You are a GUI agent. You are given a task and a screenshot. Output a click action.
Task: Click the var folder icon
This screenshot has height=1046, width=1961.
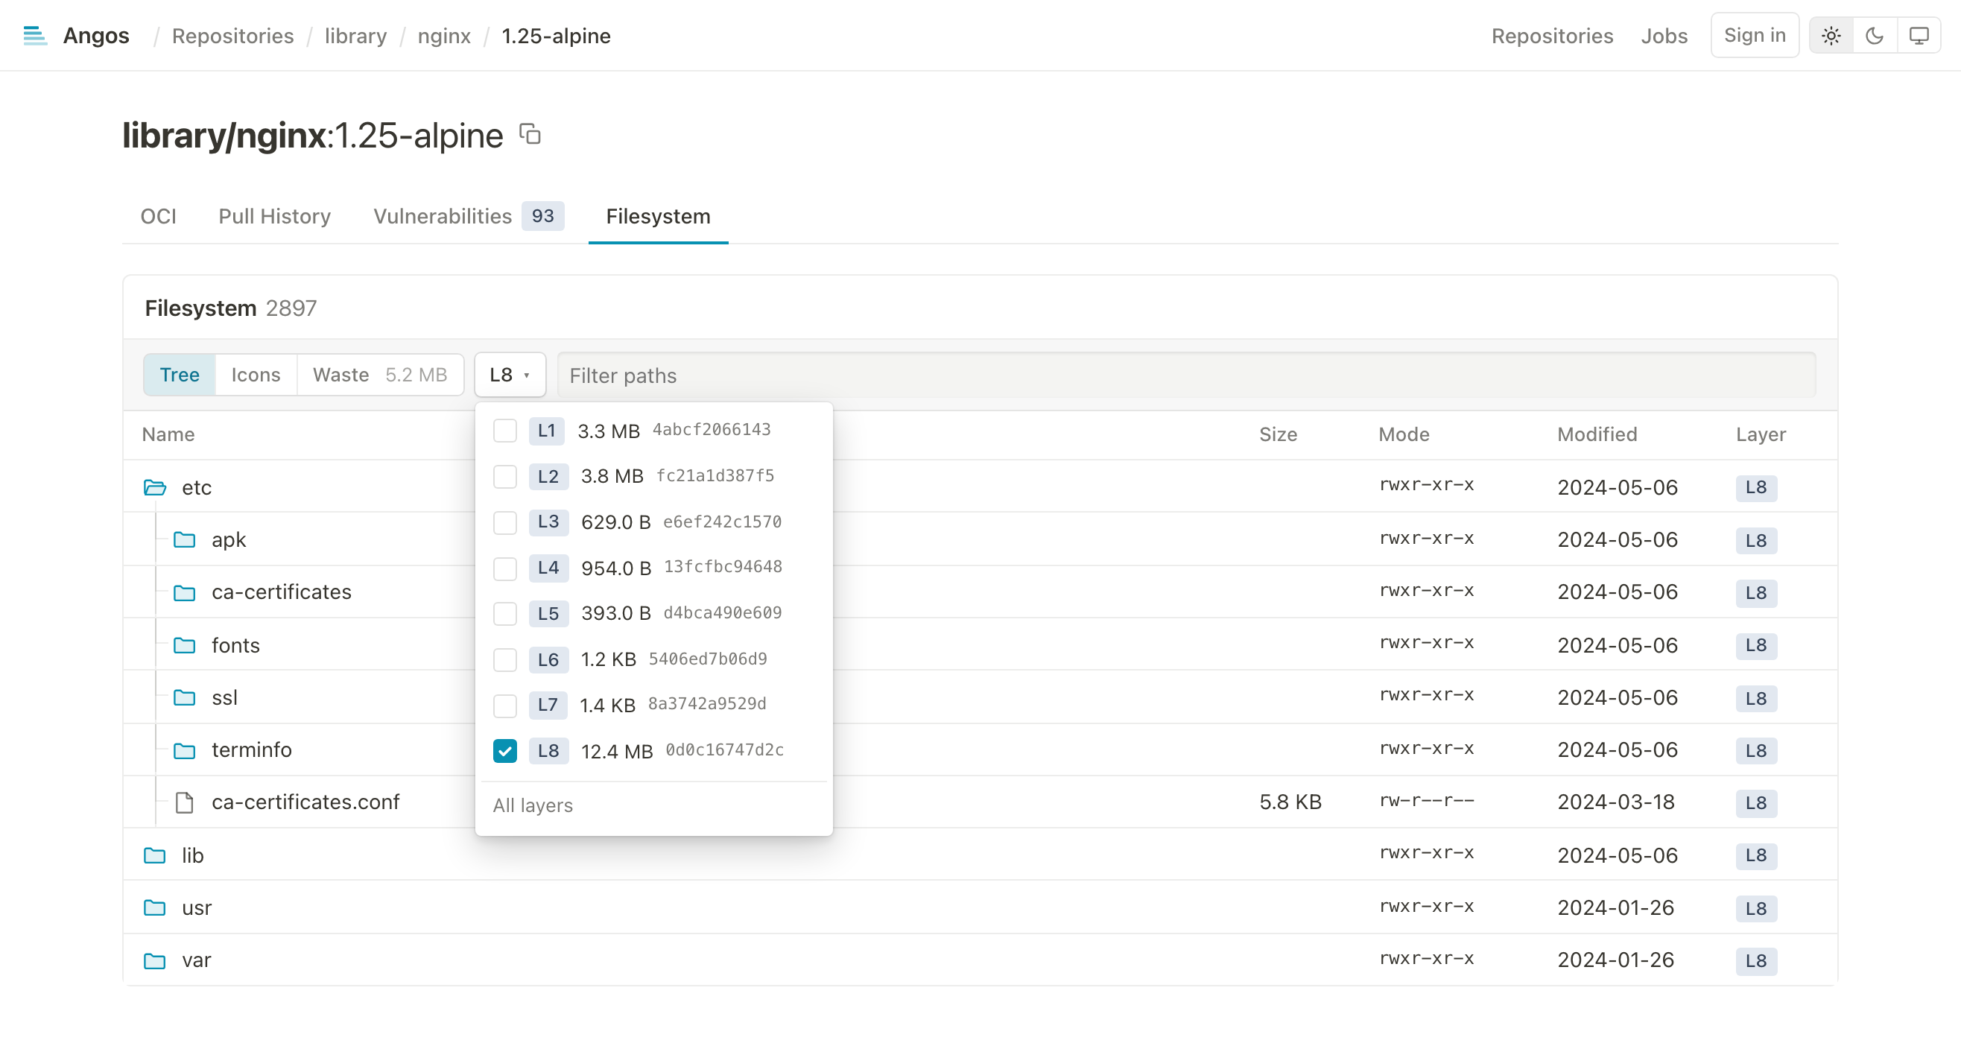(154, 960)
